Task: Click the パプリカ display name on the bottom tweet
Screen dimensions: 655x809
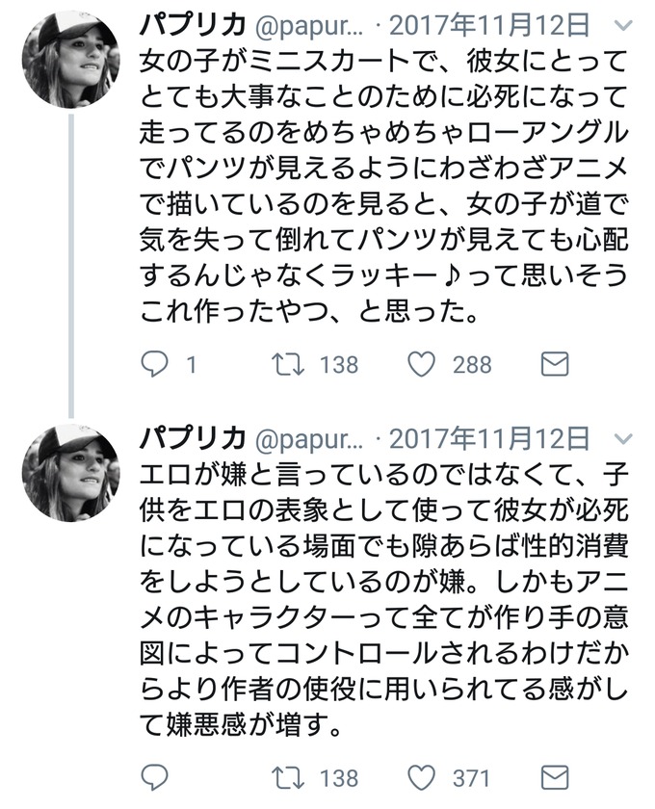Action: tap(193, 440)
